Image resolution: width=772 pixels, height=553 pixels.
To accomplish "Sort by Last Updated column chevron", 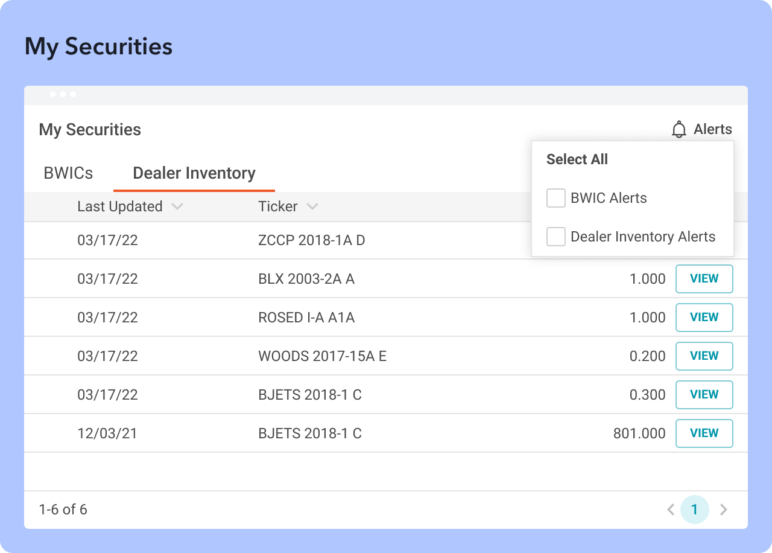I will pyautogui.click(x=177, y=206).
